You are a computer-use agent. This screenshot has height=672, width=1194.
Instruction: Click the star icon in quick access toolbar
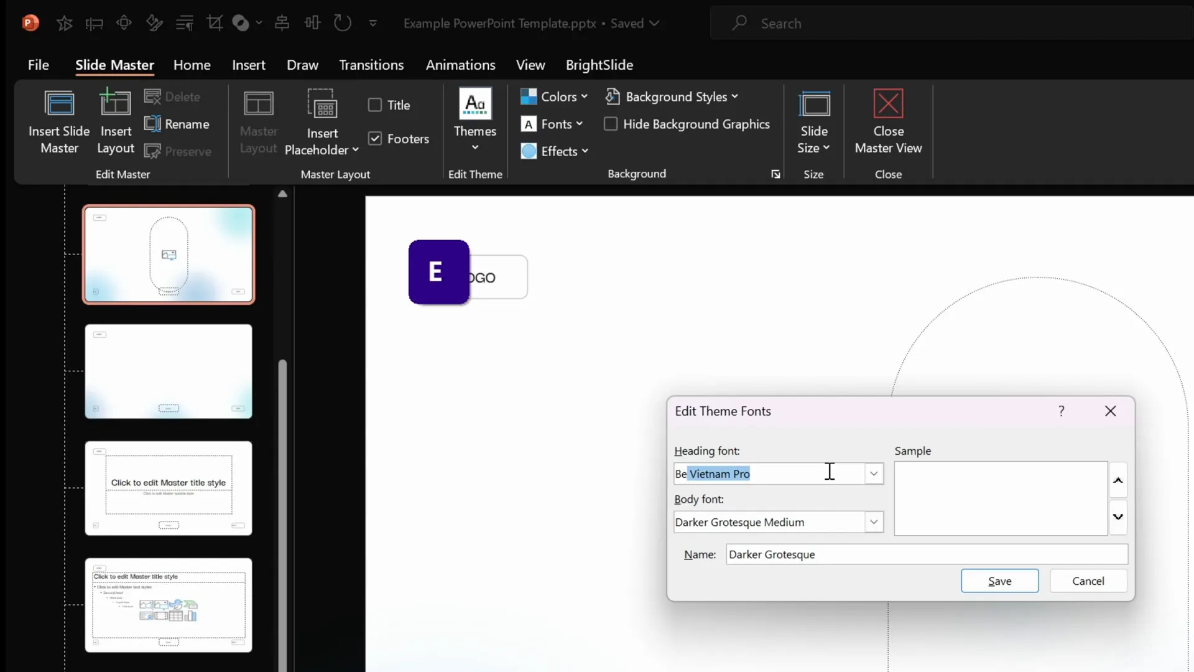pyautogui.click(x=64, y=24)
